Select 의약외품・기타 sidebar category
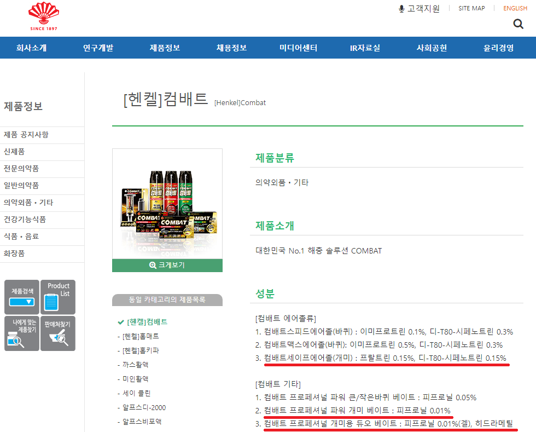 [28, 203]
